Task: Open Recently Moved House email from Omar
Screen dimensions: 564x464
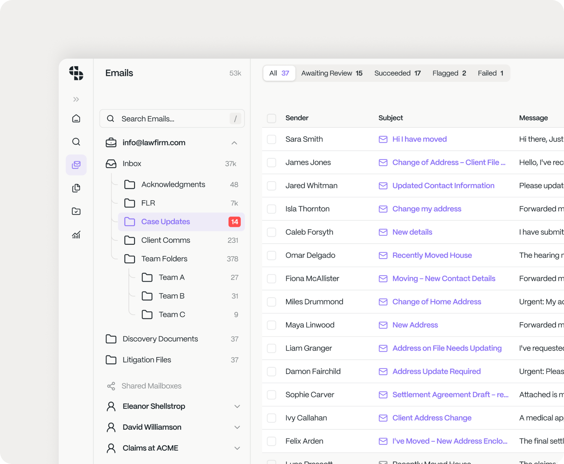Action: [x=432, y=255]
